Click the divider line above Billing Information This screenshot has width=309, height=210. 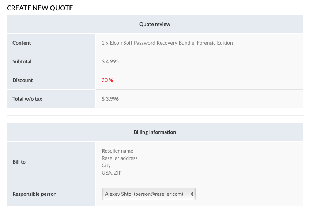(x=155, y=115)
